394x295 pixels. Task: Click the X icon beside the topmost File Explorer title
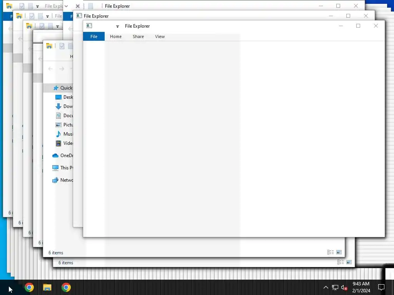tap(78, 6)
